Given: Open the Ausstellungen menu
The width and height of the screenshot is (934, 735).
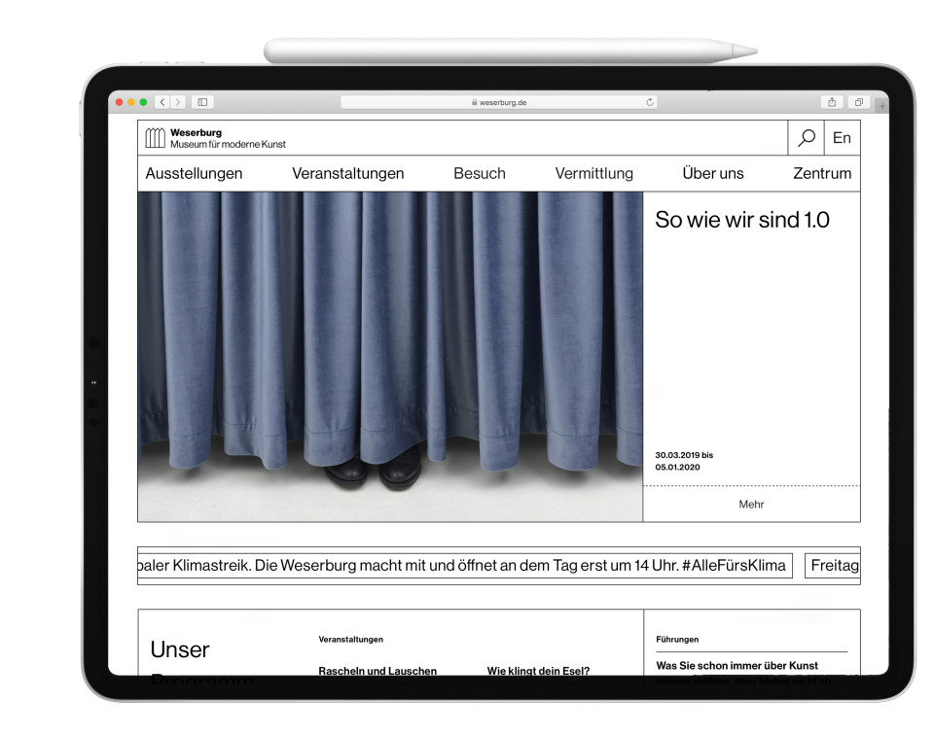Looking at the screenshot, I should click(x=194, y=174).
